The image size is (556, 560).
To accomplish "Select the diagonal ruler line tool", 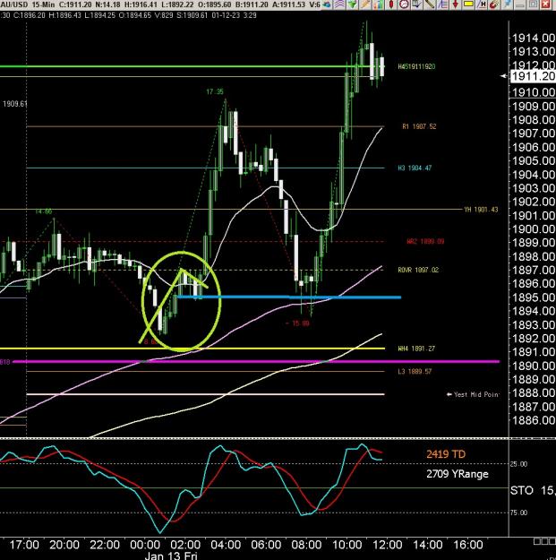I will (430, 4).
